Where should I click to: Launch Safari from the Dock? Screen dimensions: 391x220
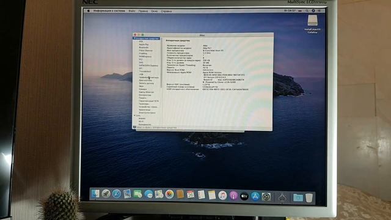pos(117,194)
